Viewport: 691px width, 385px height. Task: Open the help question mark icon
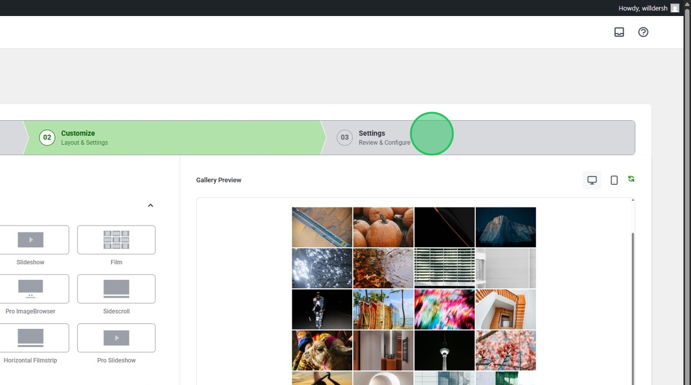pos(643,32)
